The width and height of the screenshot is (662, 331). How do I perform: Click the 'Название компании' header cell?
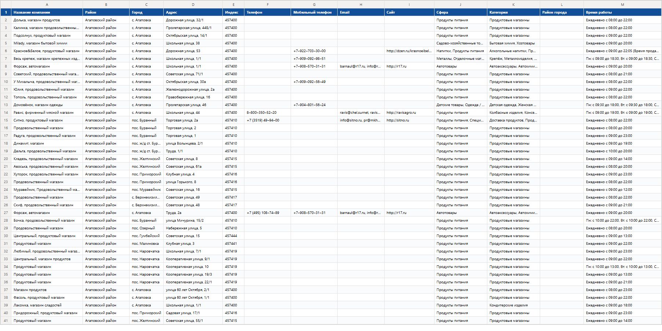coord(47,12)
